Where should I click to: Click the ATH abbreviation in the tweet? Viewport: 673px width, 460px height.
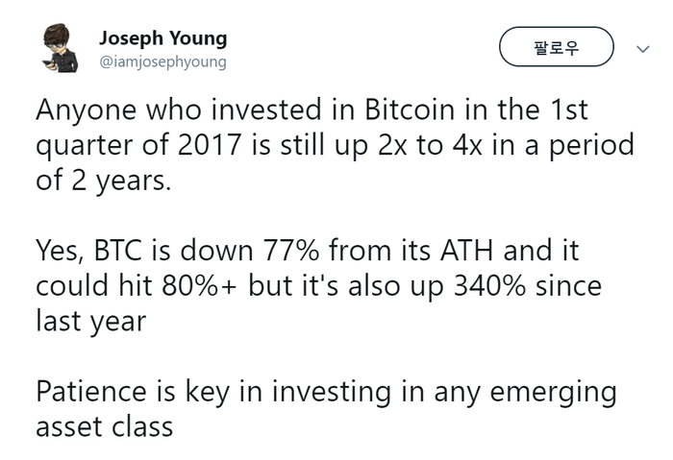tap(466, 251)
